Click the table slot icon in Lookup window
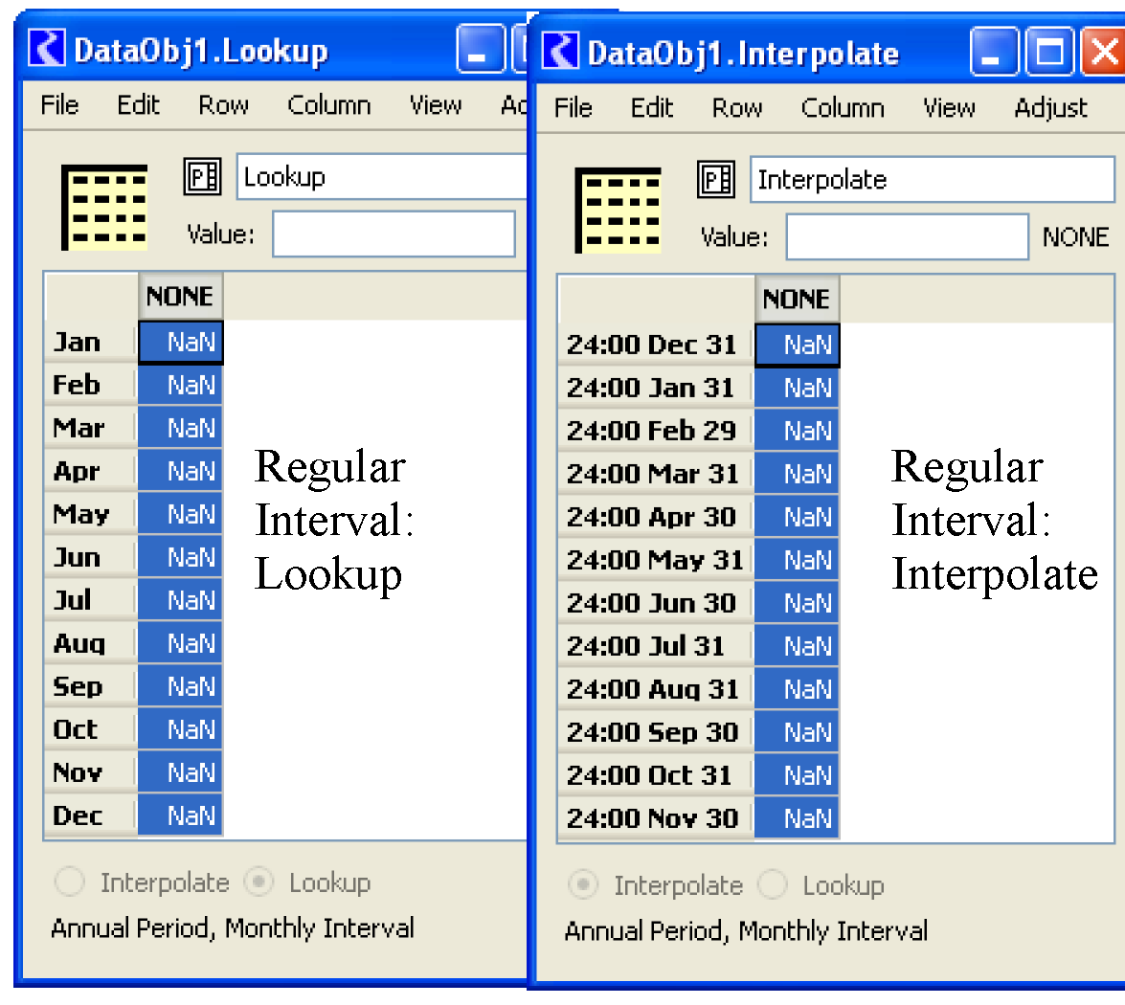The height and width of the screenshot is (1005, 1125). point(104,207)
